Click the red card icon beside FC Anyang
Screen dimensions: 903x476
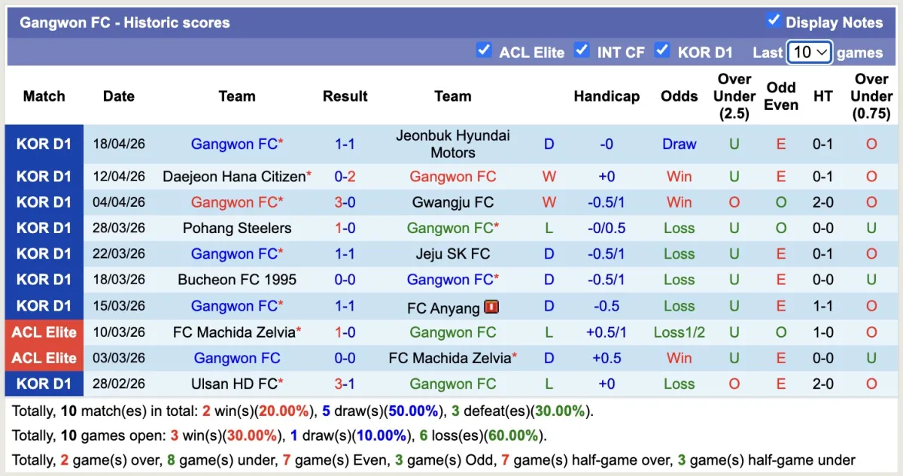(x=492, y=307)
